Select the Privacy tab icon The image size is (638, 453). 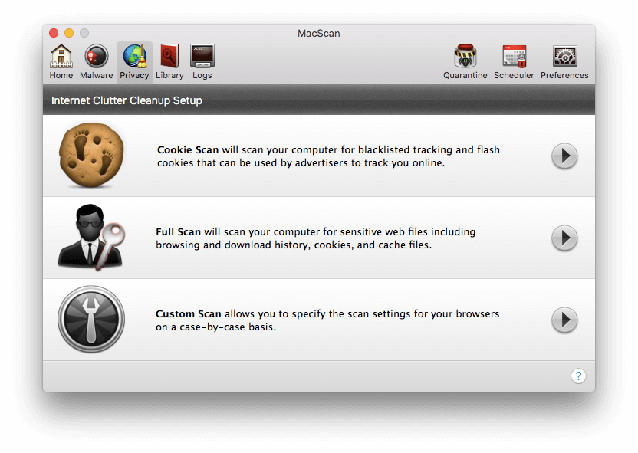pos(133,60)
